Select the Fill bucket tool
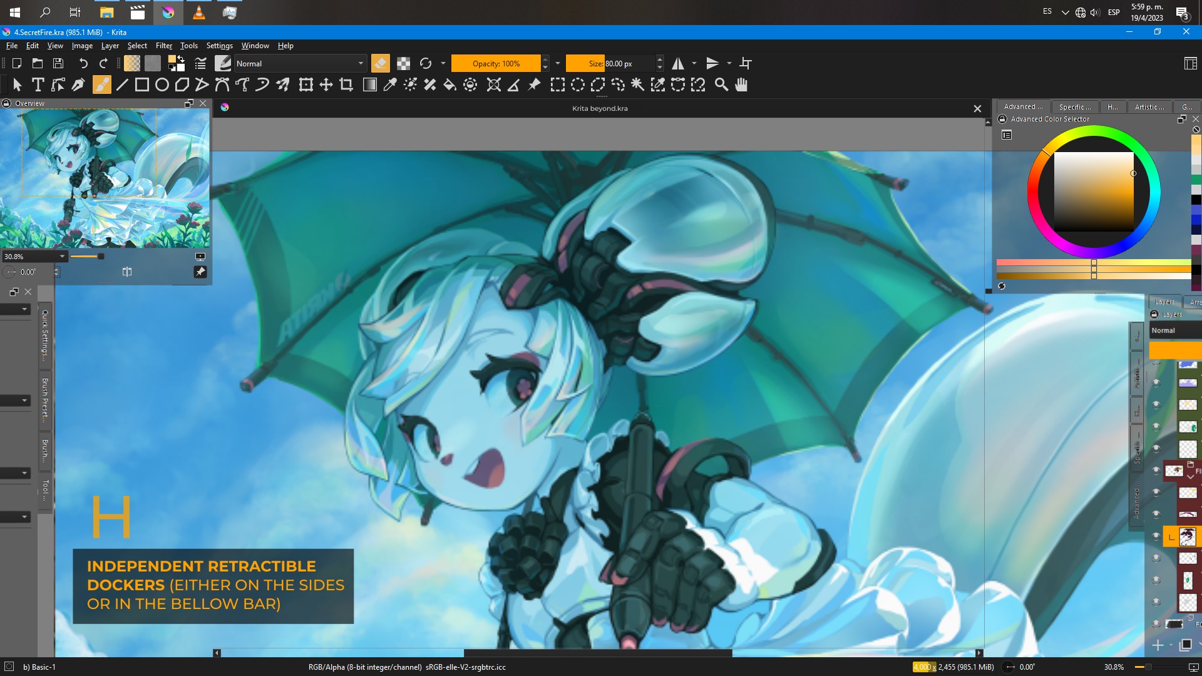This screenshot has height=676, width=1202. click(x=449, y=85)
